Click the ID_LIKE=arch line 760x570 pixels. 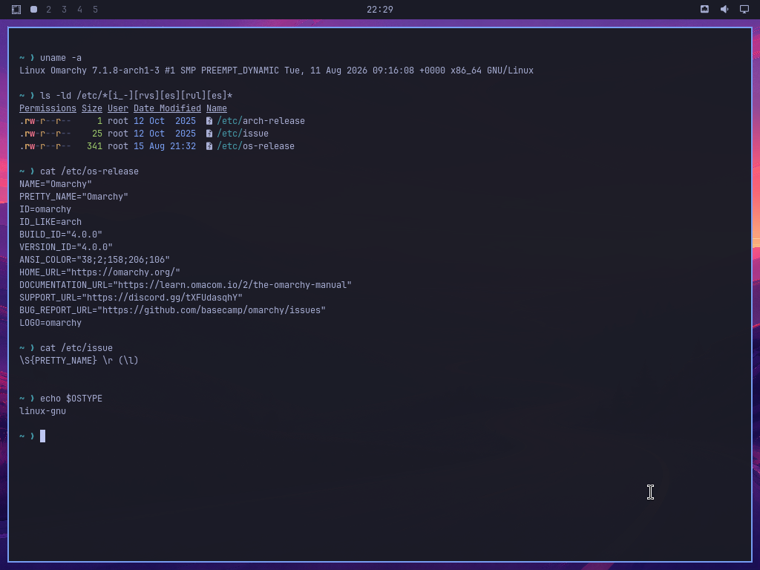tap(50, 221)
